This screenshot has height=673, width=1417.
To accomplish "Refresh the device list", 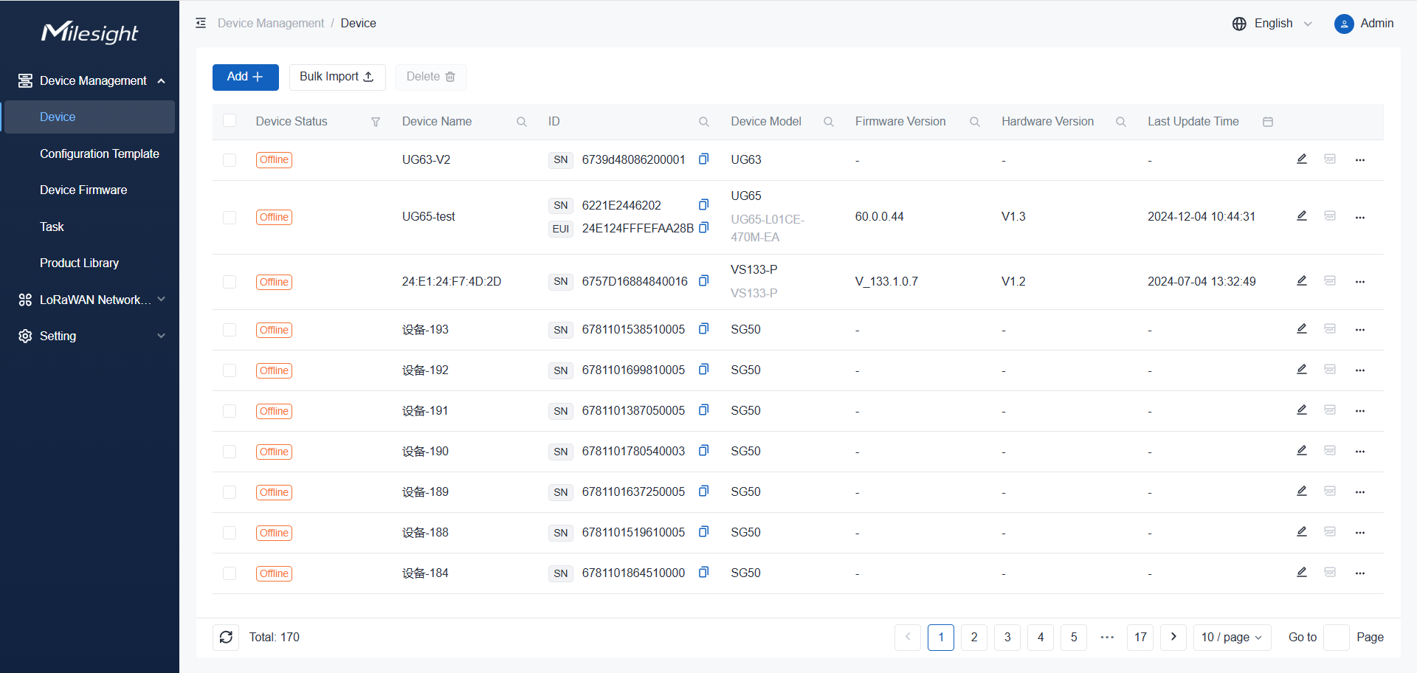I will pos(226,637).
